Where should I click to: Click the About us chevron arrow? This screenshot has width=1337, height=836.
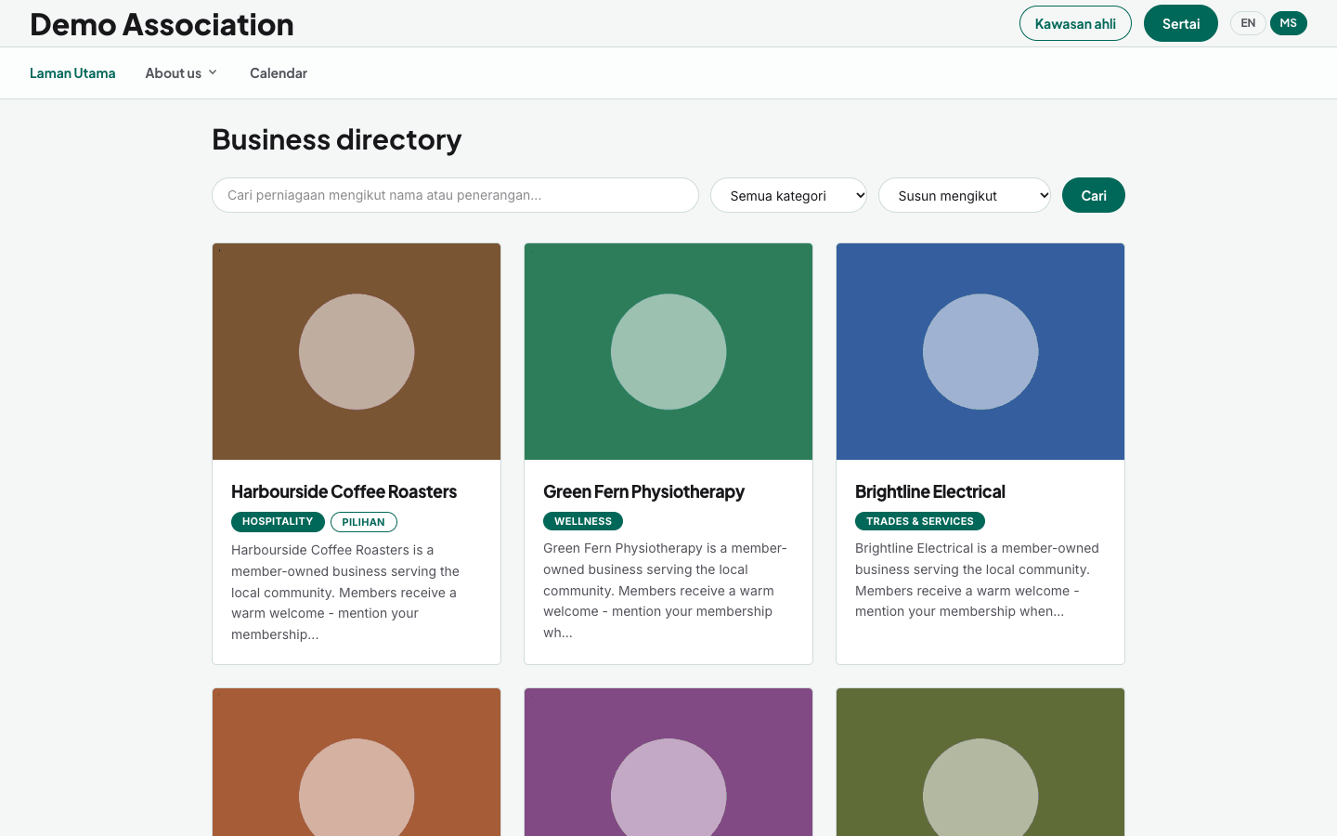(213, 72)
